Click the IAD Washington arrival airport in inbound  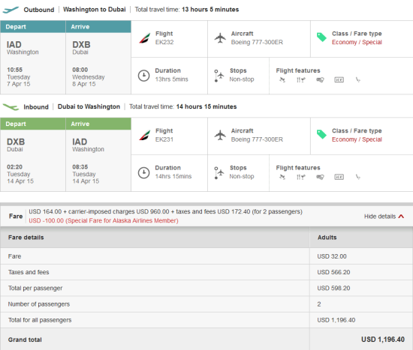pos(89,145)
